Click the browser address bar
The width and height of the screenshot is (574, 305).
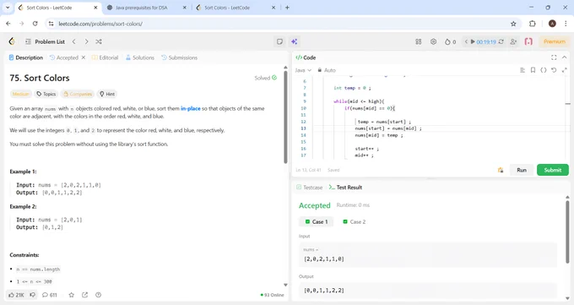(282, 24)
